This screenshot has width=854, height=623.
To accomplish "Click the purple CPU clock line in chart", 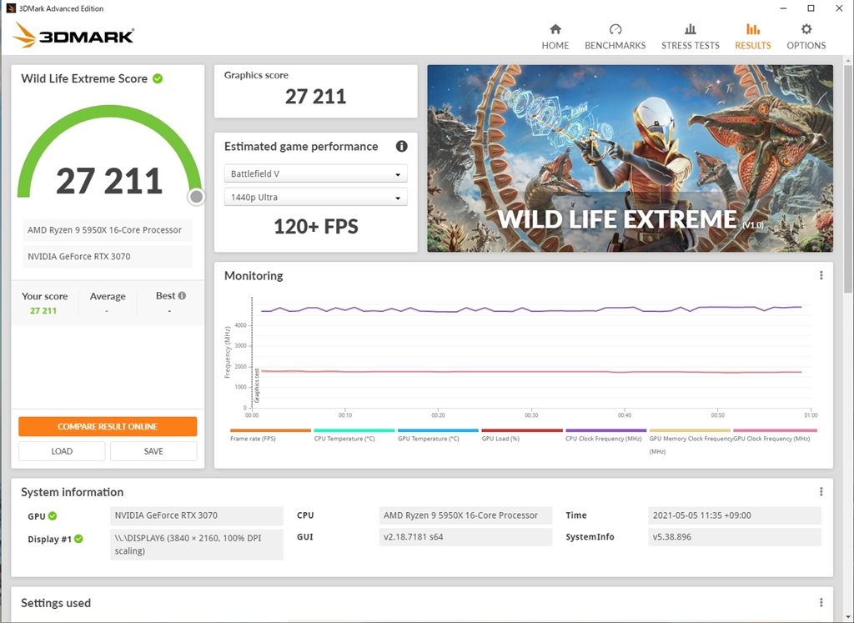I will pyautogui.click(x=531, y=309).
